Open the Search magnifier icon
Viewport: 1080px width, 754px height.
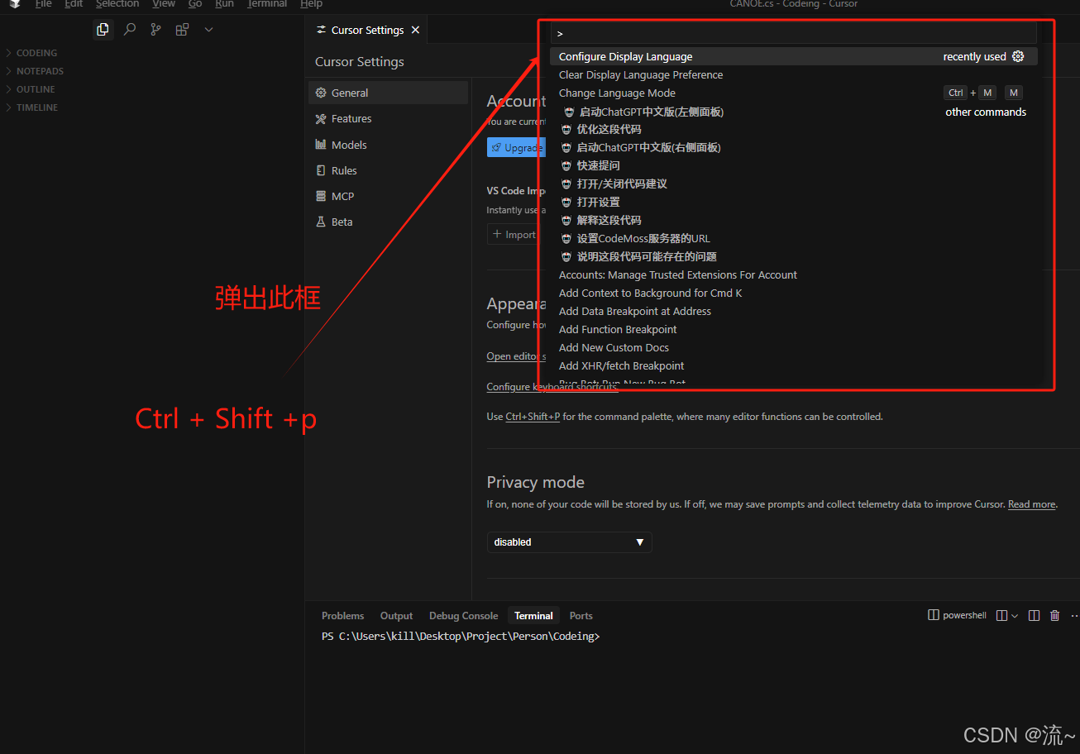pos(130,30)
